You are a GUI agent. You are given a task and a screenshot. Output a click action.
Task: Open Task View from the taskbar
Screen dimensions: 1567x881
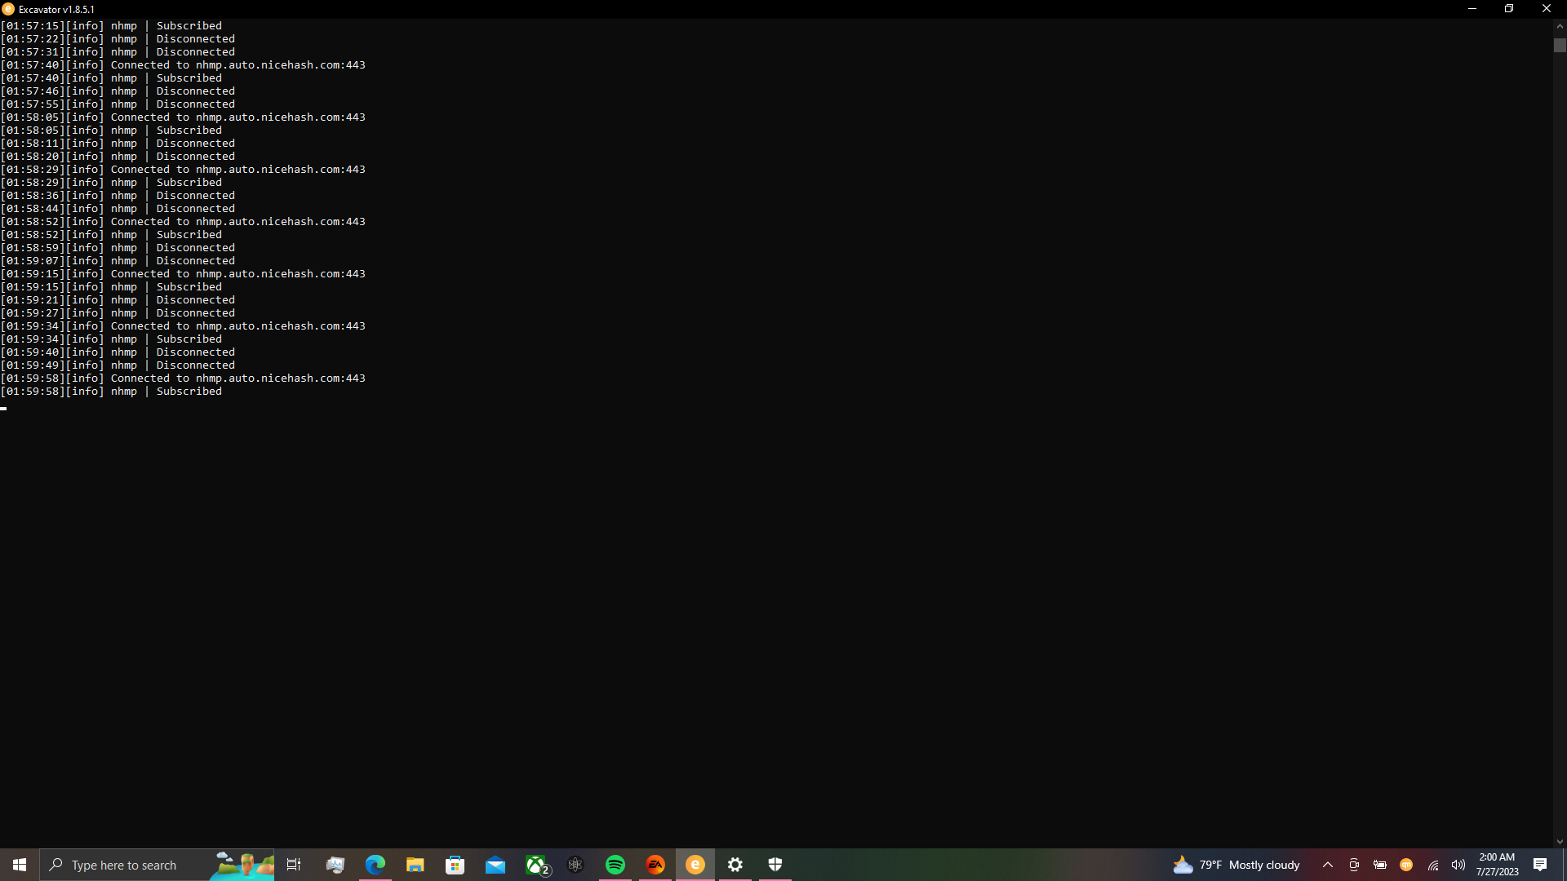(x=294, y=865)
